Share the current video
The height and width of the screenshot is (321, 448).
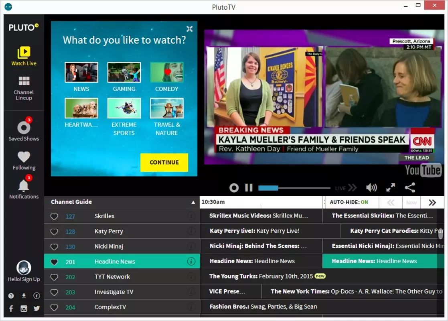pyautogui.click(x=410, y=187)
